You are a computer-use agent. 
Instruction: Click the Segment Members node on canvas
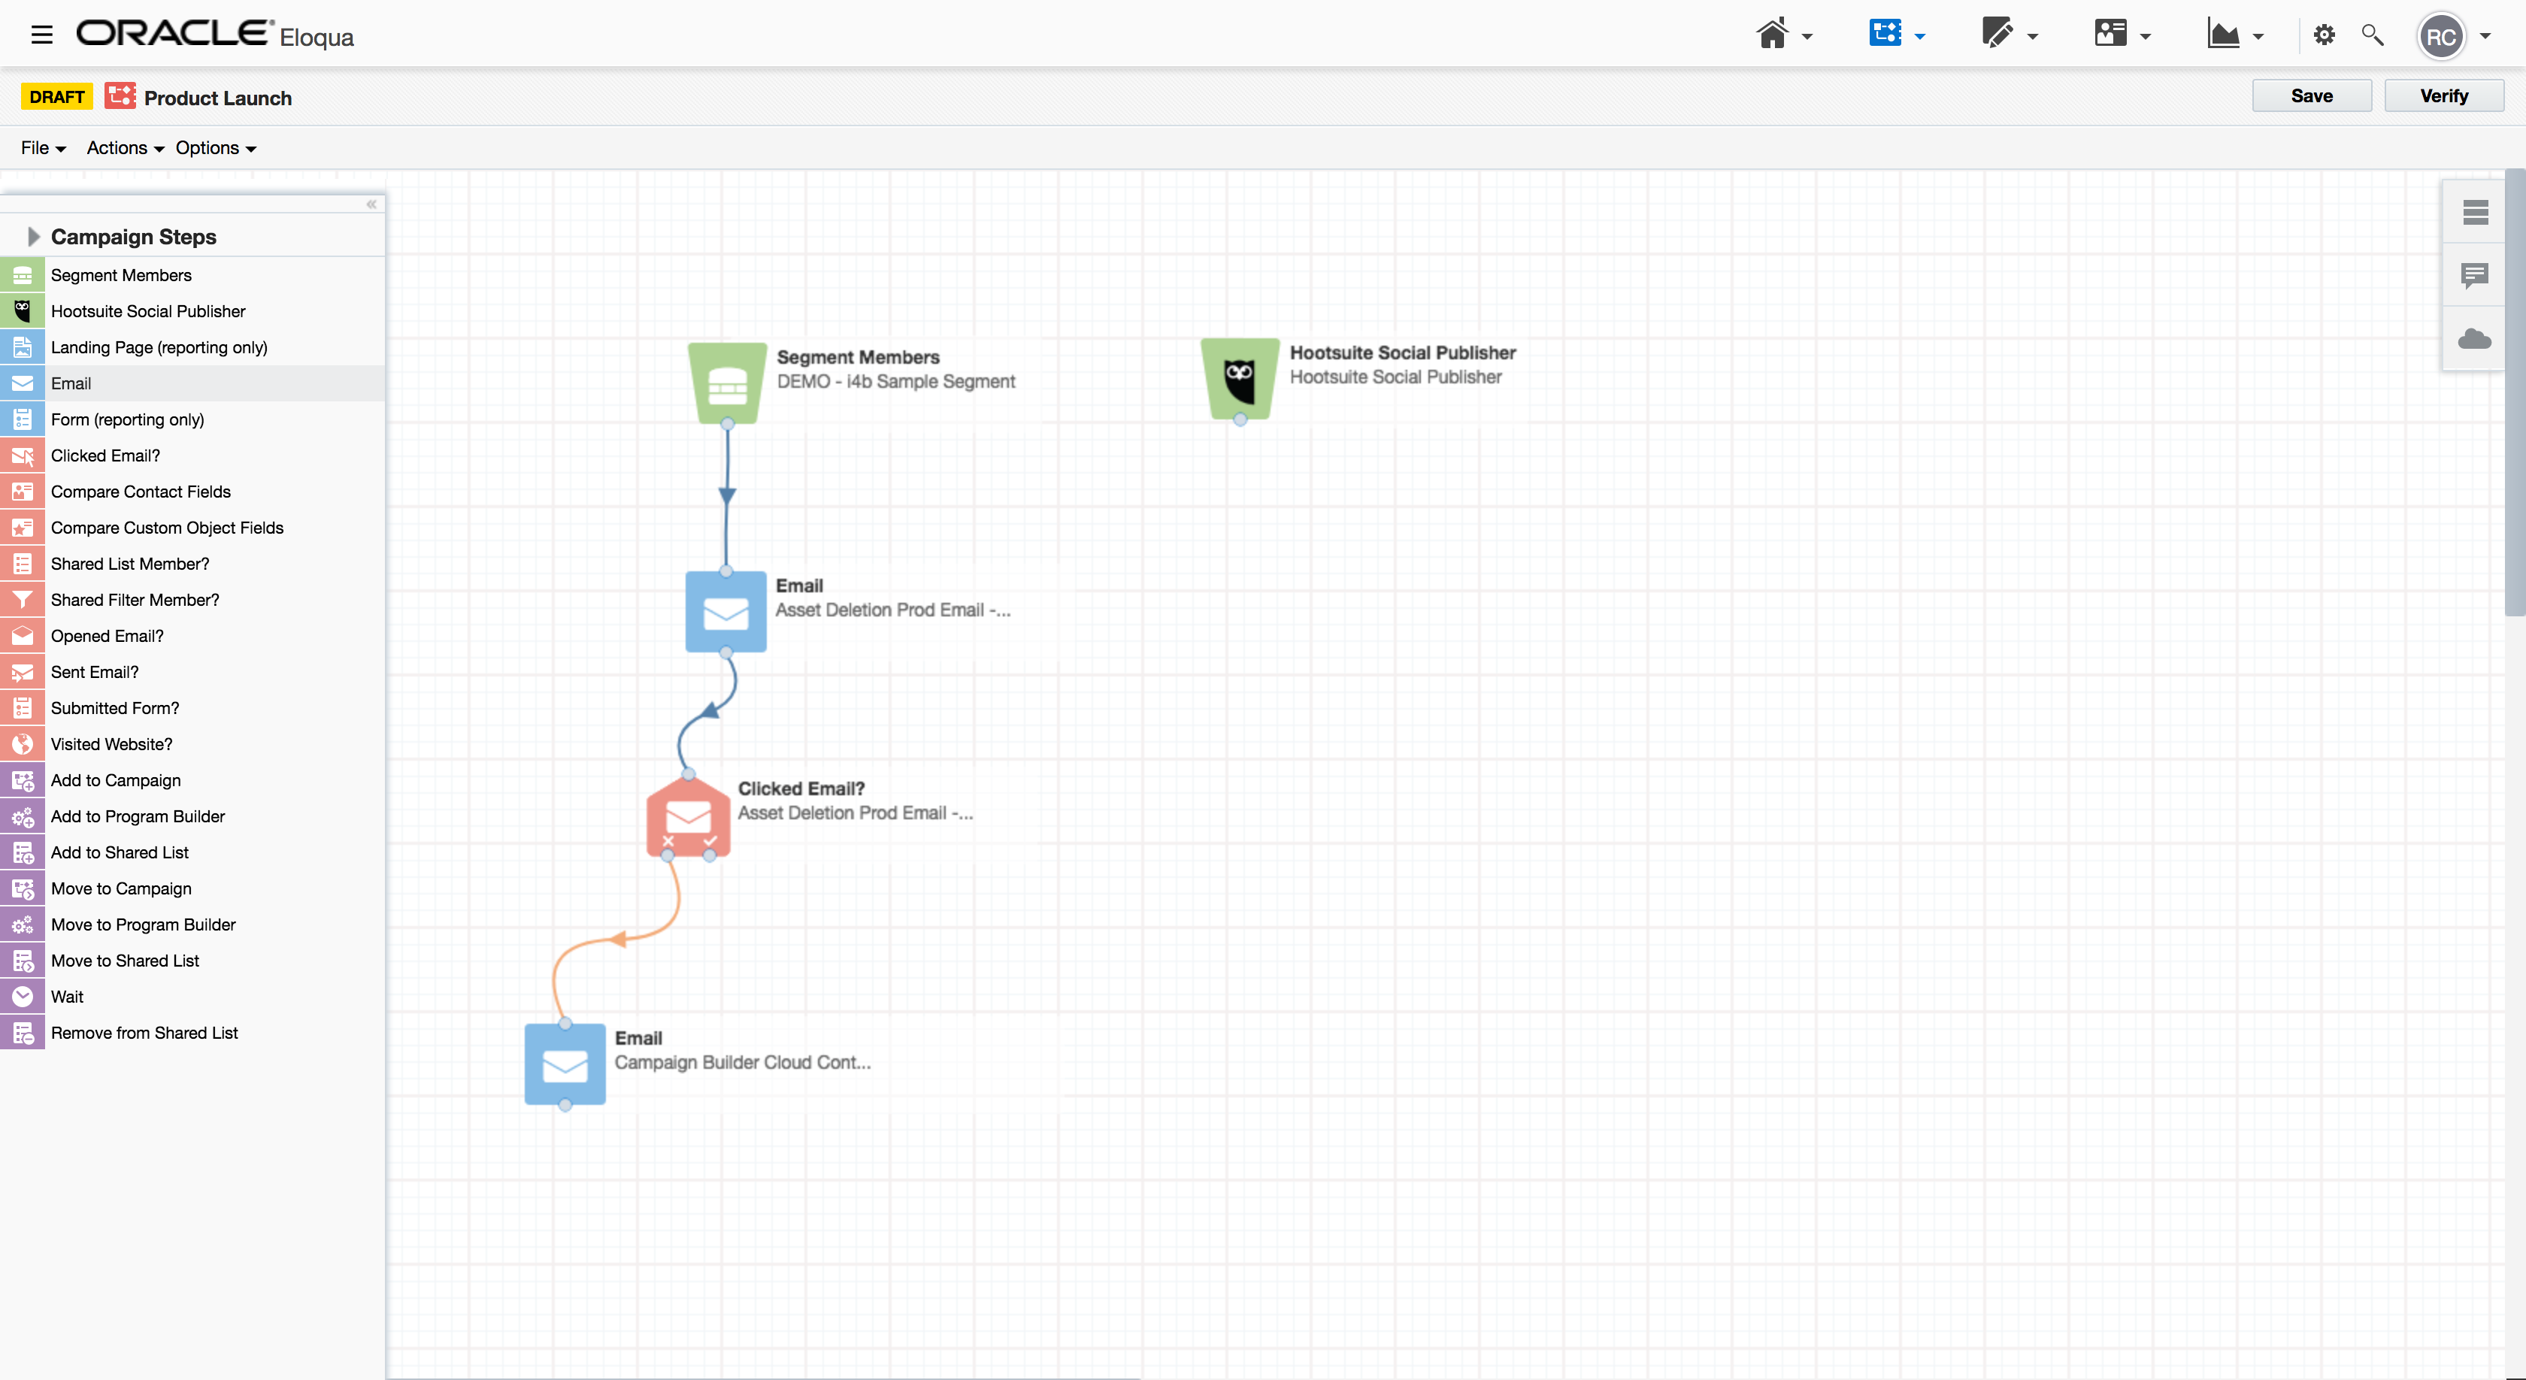click(x=727, y=383)
